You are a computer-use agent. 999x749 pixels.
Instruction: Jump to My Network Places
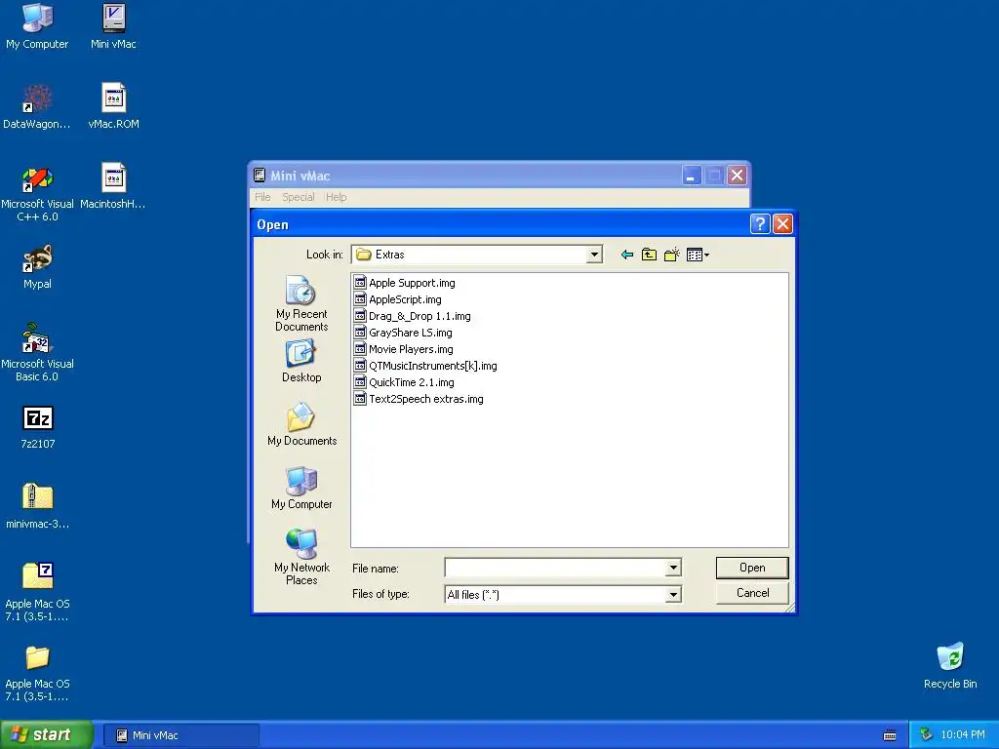(x=301, y=557)
